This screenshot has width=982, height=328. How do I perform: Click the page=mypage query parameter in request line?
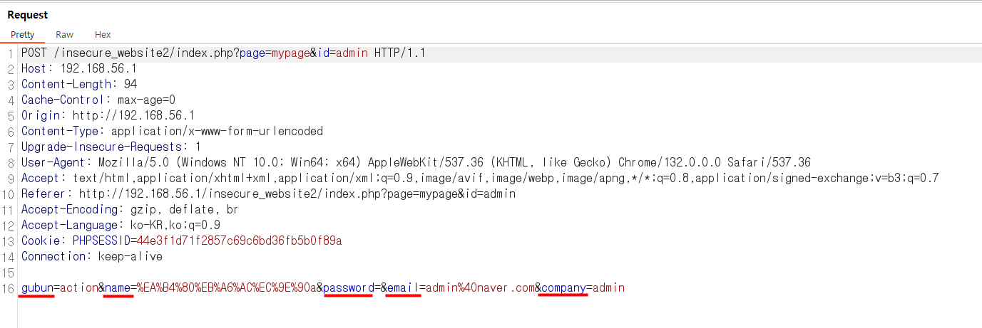(x=275, y=53)
